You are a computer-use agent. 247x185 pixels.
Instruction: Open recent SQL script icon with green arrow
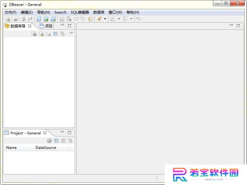[x=46, y=19]
